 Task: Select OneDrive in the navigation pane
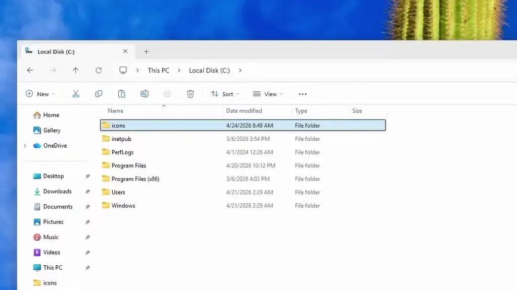50,145
